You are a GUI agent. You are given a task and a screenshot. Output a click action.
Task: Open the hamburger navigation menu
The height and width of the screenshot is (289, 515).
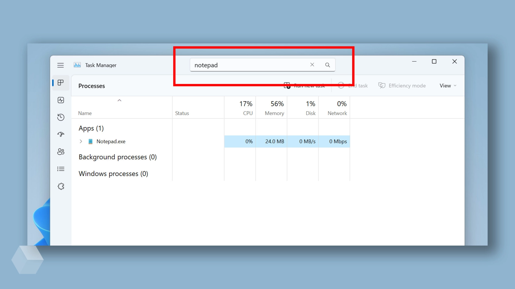click(x=61, y=65)
